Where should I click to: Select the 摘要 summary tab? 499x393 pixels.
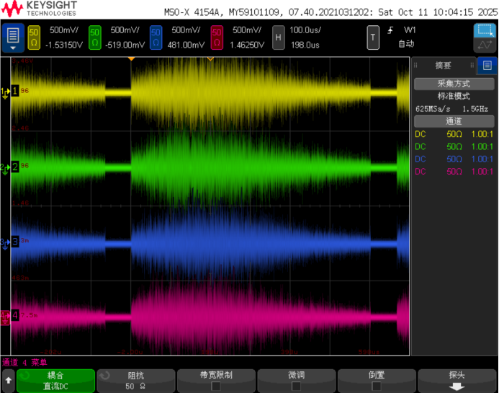tap(443, 66)
